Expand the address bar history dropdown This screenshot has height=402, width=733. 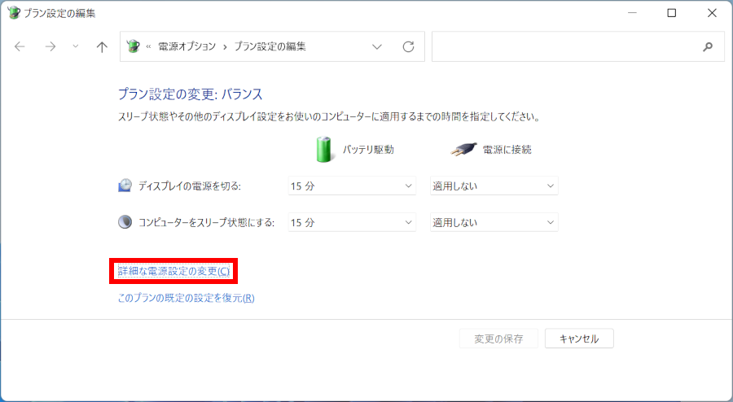pyautogui.click(x=377, y=46)
